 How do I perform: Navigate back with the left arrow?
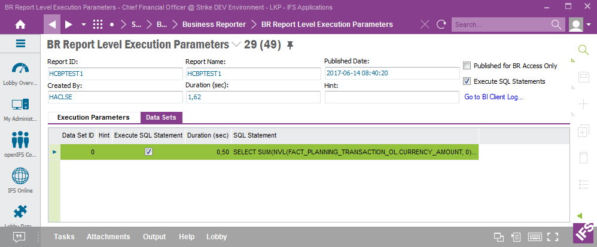click(52, 25)
